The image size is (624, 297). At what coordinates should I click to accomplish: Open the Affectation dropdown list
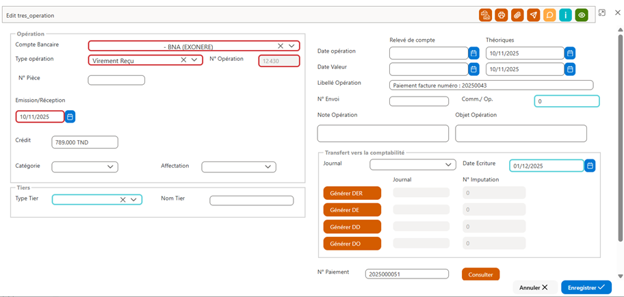268,167
